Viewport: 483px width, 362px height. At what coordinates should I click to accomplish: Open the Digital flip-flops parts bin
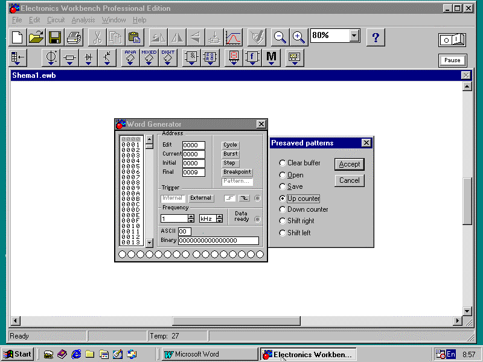210,57
